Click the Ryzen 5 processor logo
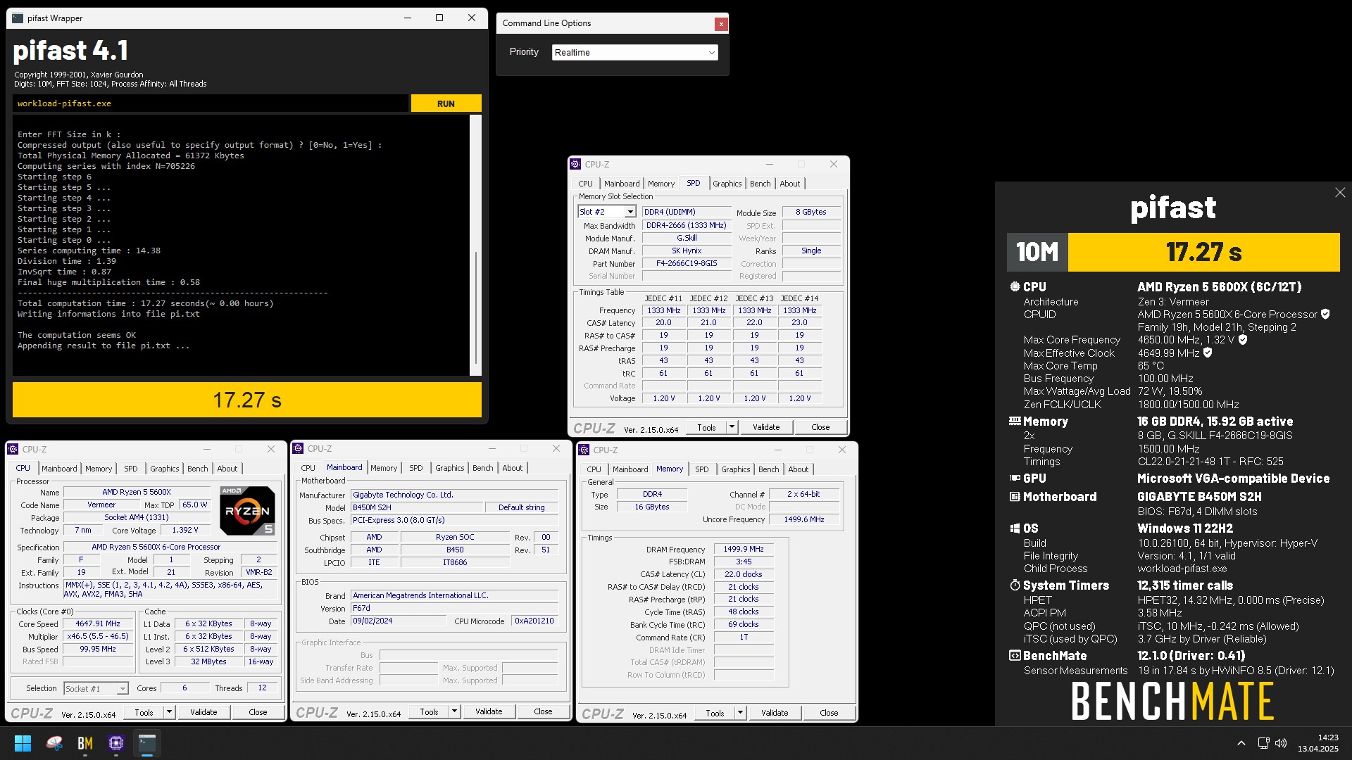This screenshot has height=760, width=1352. (247, 511)
